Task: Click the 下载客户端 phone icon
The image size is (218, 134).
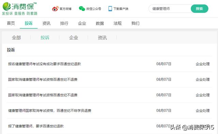Action: click(110, 9)
